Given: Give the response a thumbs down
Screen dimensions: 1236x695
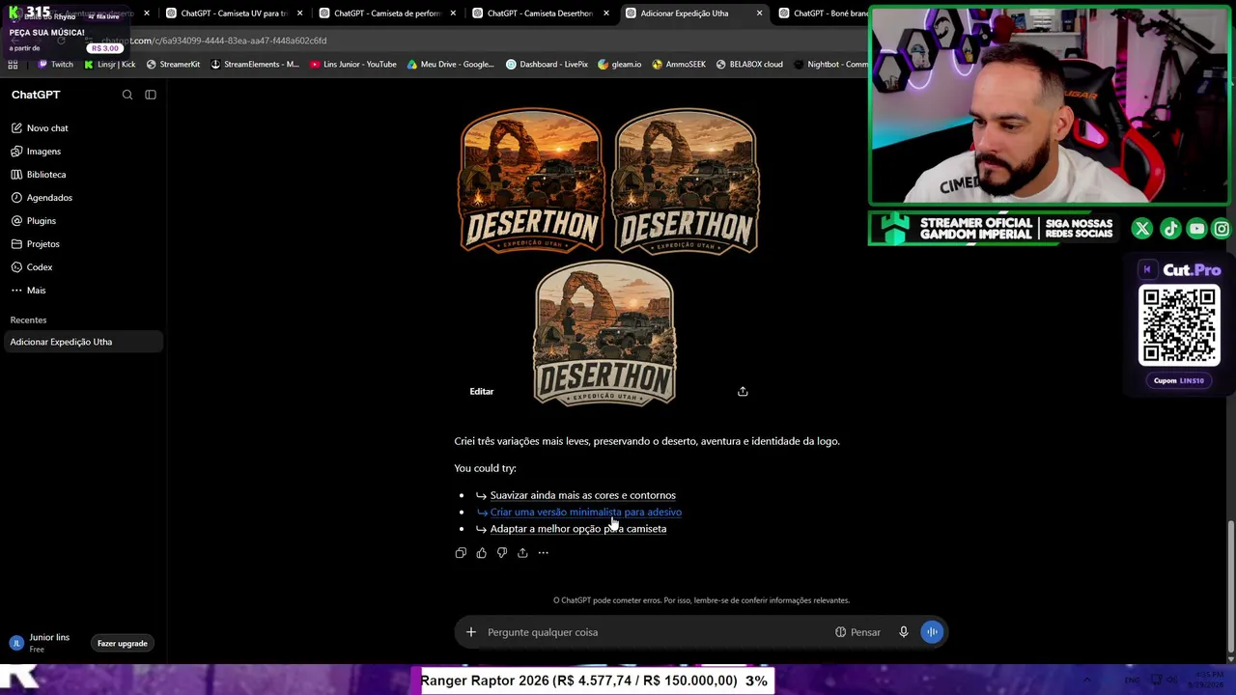Looking at the screenshot, I should (502, 553).
